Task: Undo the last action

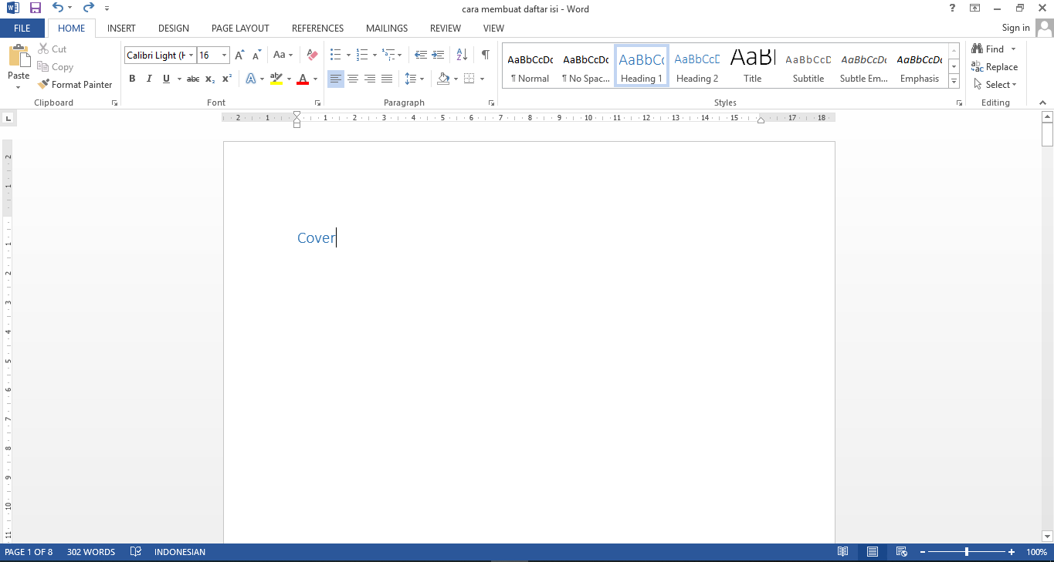Action: (x=58, y=8)
